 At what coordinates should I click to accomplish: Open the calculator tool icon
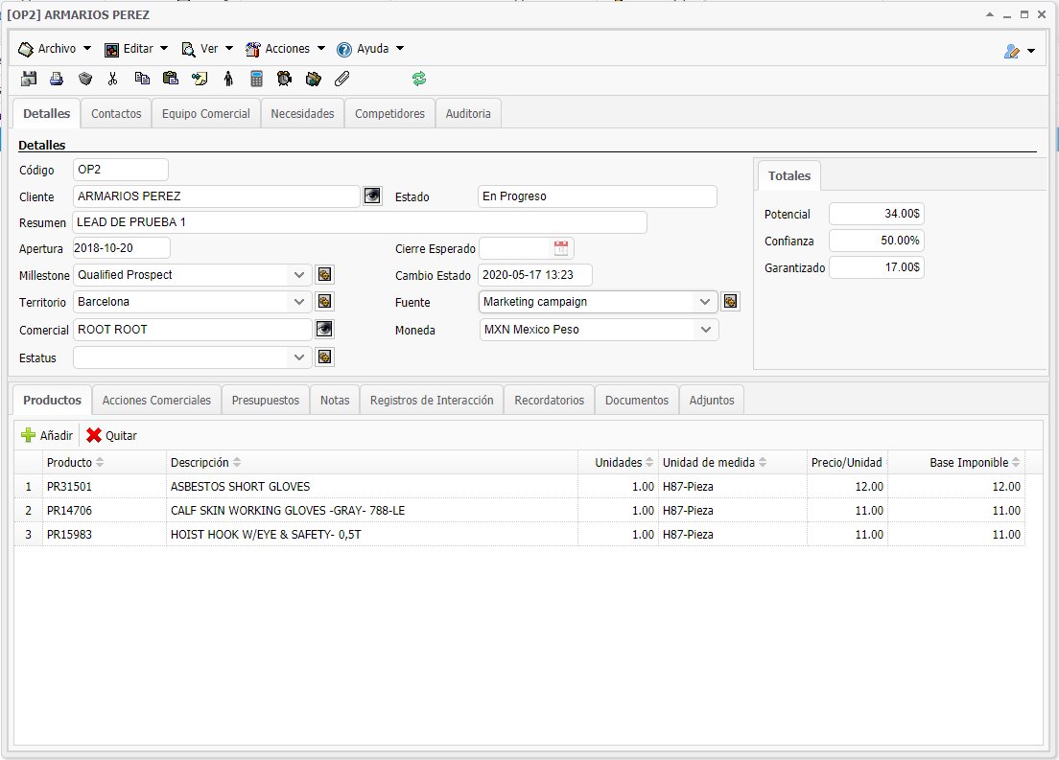256,79
